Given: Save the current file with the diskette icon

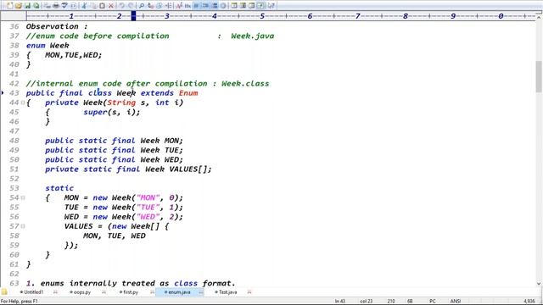Looking at the screenshot, I should [x=27, y=6].
